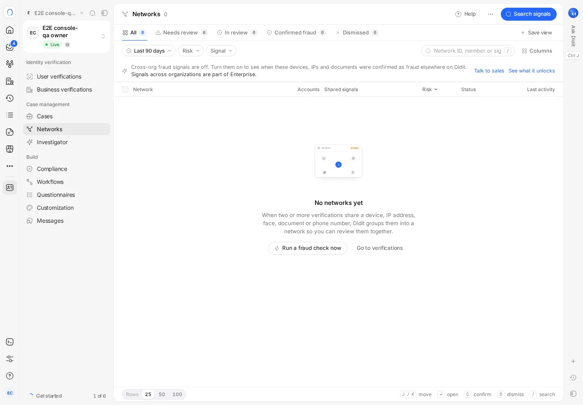The width and height of the screenshot is (583, 405).
Task: Click the Search signals button
Action: click(528, 14)
